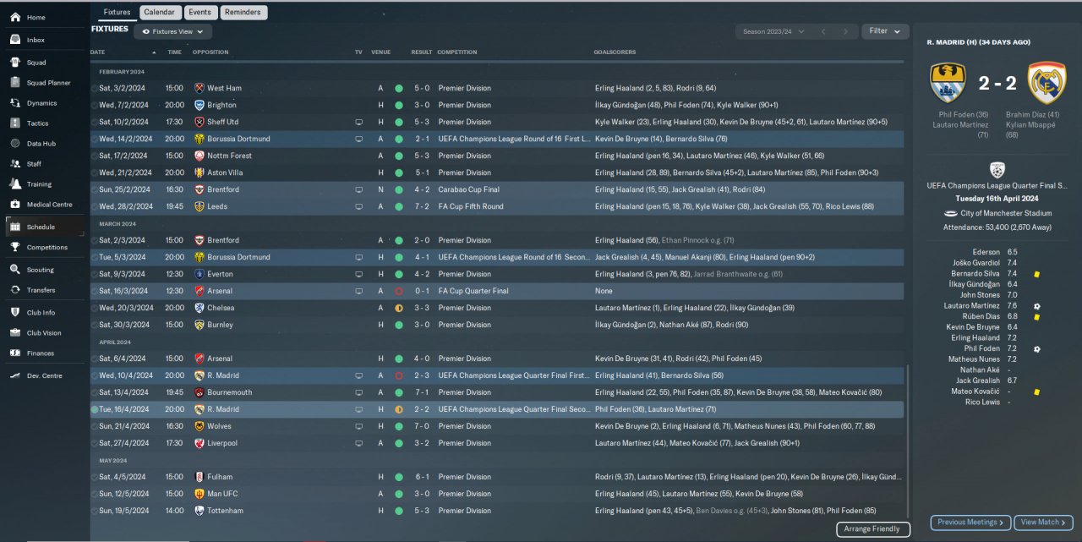
Task: Open the Staff icon
Action: click(15, 163)
